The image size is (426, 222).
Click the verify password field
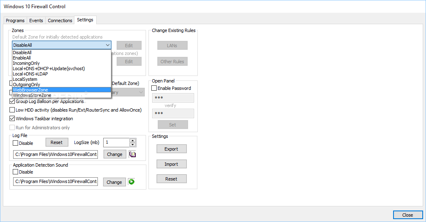173,113
